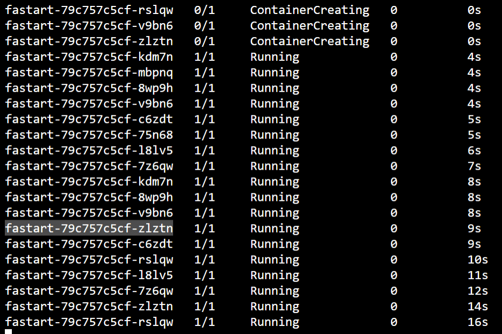This screenshot has width=502, height=334.
Task: Select the pod name ending in mbpnq
Action: point(89,73)
